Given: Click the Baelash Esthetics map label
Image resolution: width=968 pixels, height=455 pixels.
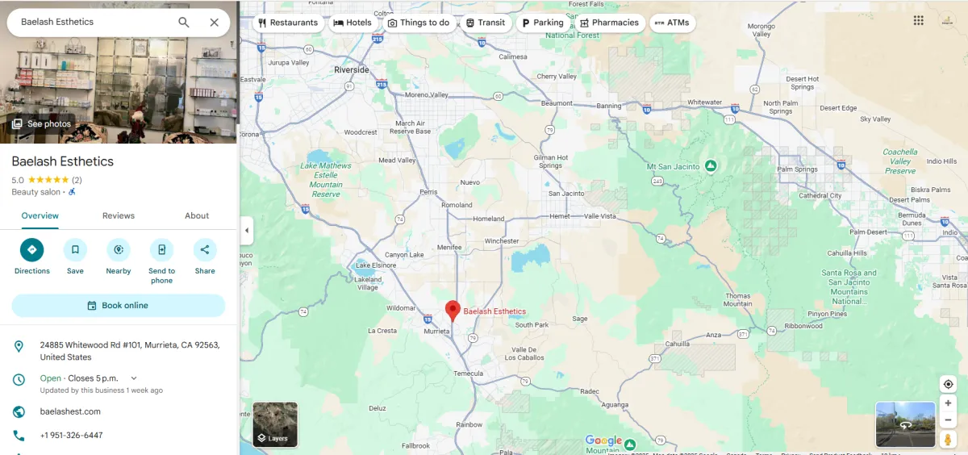Looking at the screenshot, I should [x=494, y=311].
